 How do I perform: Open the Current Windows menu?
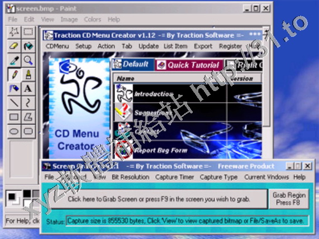(x=266, y=177)
